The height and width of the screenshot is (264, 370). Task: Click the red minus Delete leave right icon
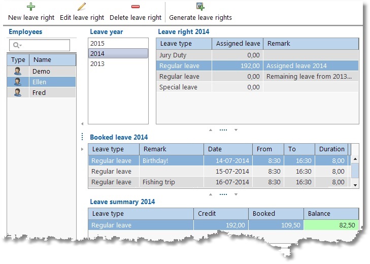[x=136, y=7]
